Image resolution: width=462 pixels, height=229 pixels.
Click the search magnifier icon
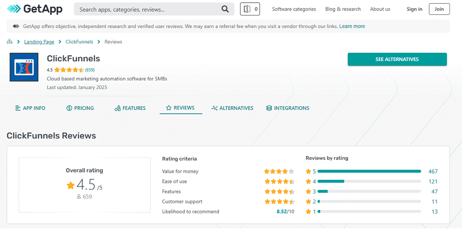[225, 9]
